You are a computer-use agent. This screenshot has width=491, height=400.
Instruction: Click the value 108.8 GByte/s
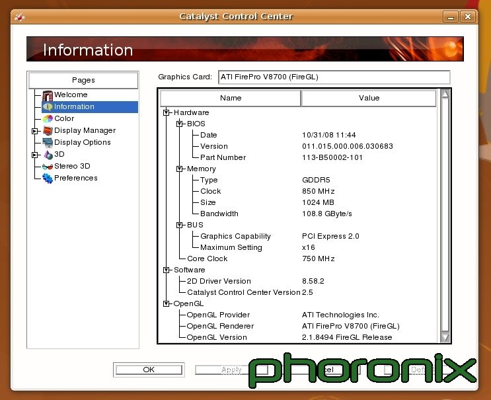[x=327, y=214]
